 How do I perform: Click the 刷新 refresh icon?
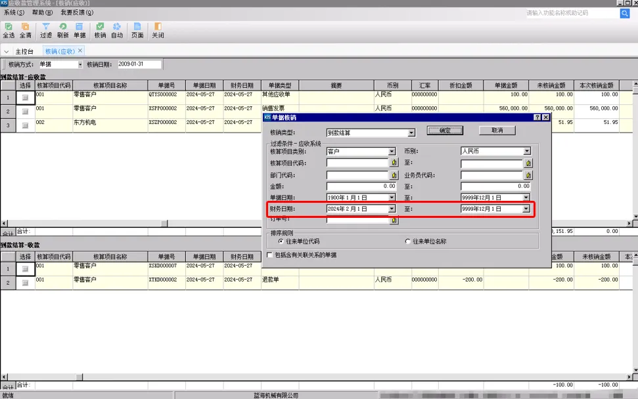click(62, 30)
